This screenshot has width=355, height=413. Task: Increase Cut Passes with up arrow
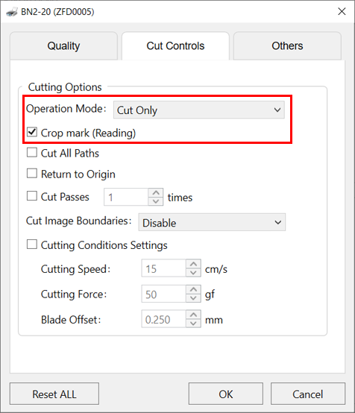point(156,193)
